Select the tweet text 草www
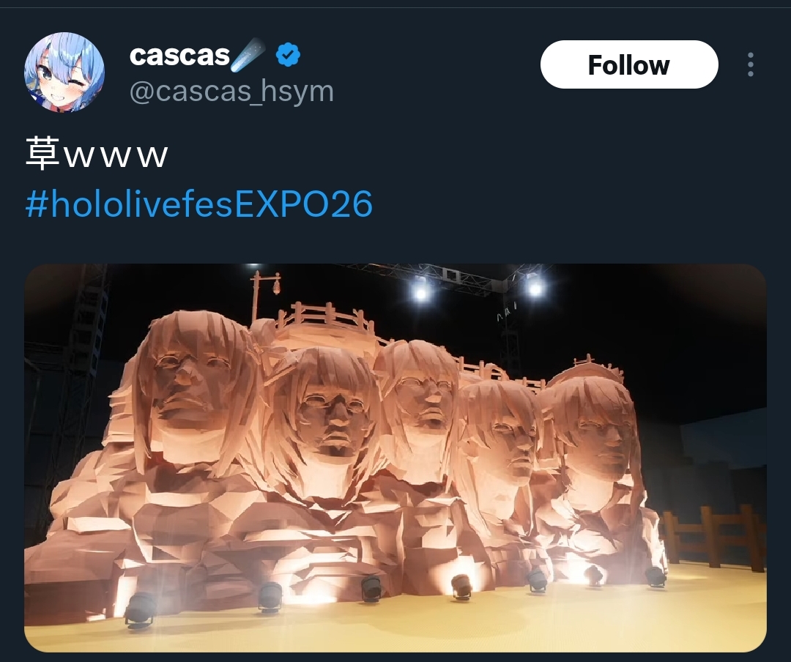Viewport: 791px width, 662px height. (97, 154)
